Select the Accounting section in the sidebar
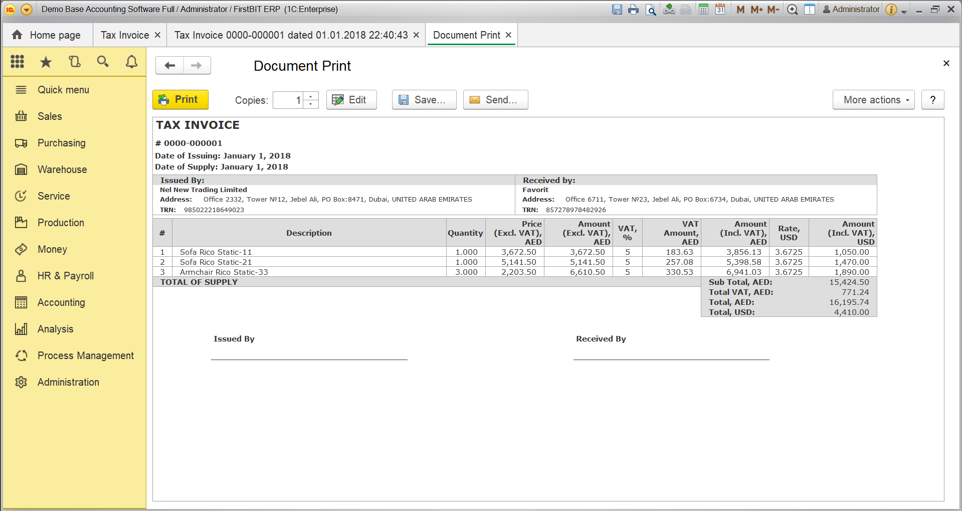The width and height of the screenshot is (962, 511). point(61,302)
